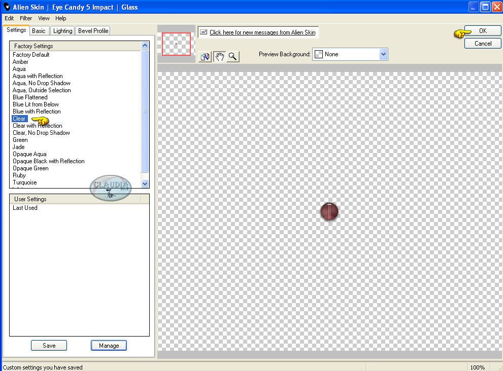
Task: Select the Turquoise preset
Action: click(x=25, y=182)
